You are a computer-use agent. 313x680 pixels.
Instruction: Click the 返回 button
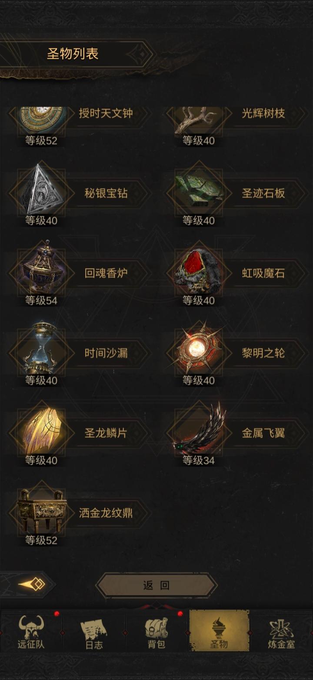tap(156, 585)
